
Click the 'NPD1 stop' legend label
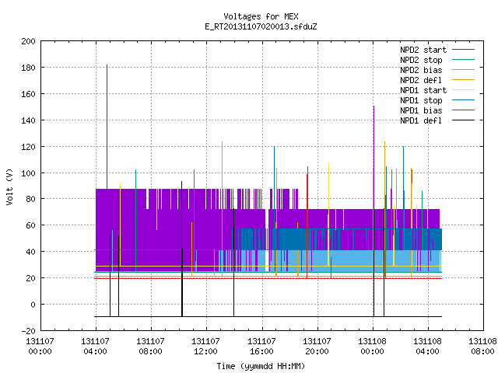[x=421, y=100]
